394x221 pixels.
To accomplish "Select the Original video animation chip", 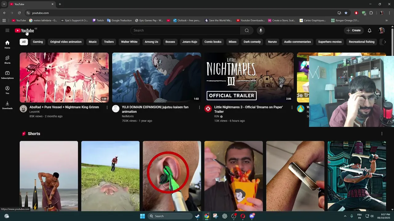I will click(66, 42).
